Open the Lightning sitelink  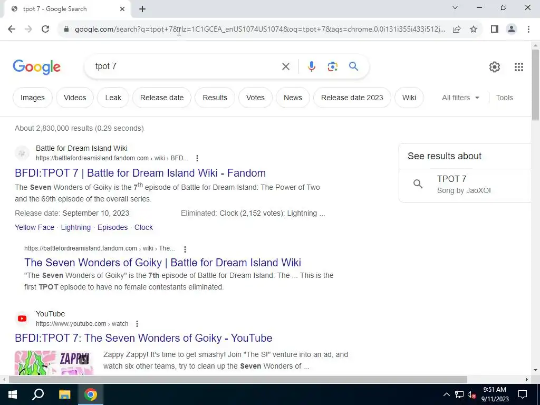76,227
